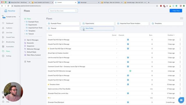Open Dashboard in the sidebar

(x=10, y=23)
